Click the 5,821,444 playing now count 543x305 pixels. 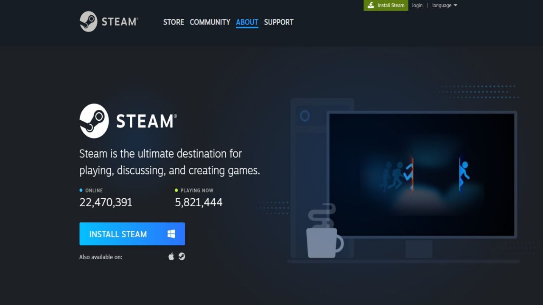point(198,202)
